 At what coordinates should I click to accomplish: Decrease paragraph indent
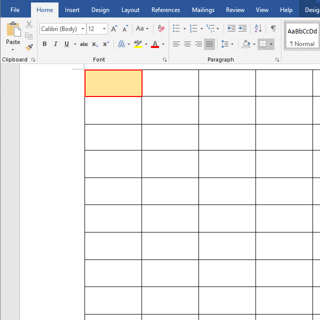[231, 28]
